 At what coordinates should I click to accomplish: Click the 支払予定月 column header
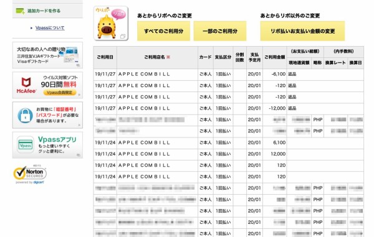coord(254,57)
